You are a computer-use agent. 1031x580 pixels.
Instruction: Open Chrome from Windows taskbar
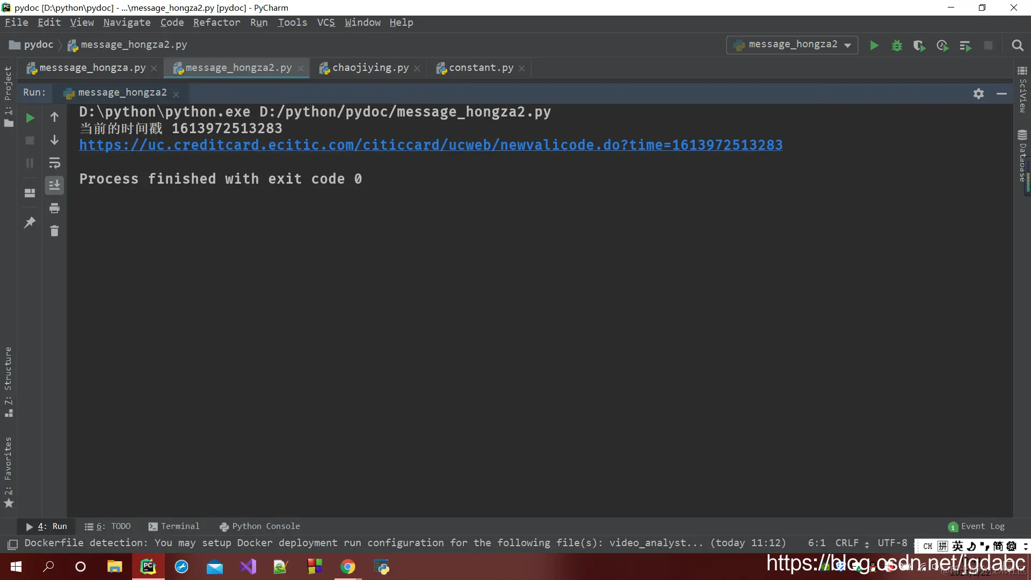(348, 567)
